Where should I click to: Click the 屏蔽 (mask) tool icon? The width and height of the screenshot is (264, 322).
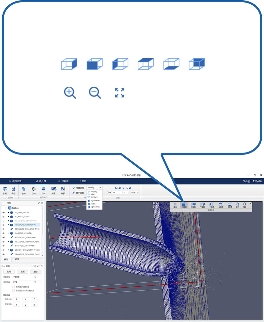coord(54,189)
